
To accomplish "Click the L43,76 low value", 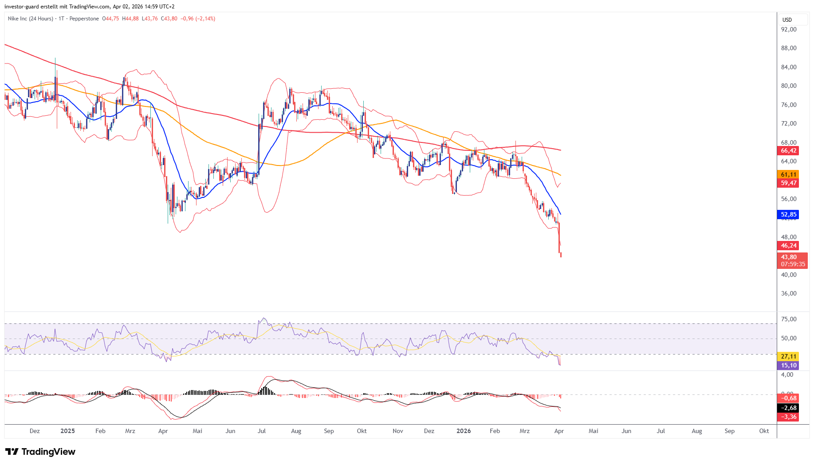I will click(x=150, y=19).
